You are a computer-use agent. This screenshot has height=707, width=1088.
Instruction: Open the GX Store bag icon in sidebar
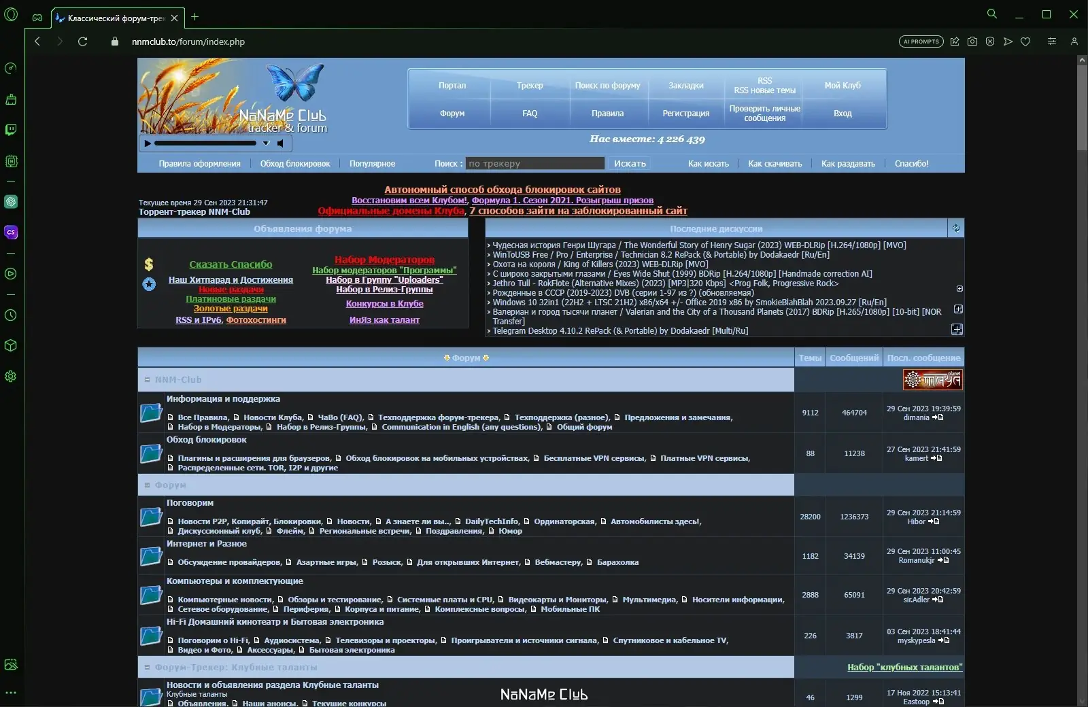point(11,99)
